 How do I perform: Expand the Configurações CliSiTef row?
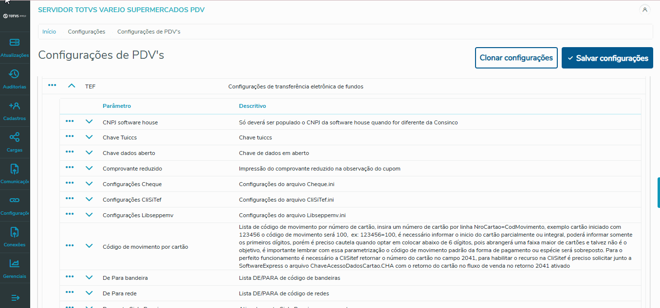(89, 199)
